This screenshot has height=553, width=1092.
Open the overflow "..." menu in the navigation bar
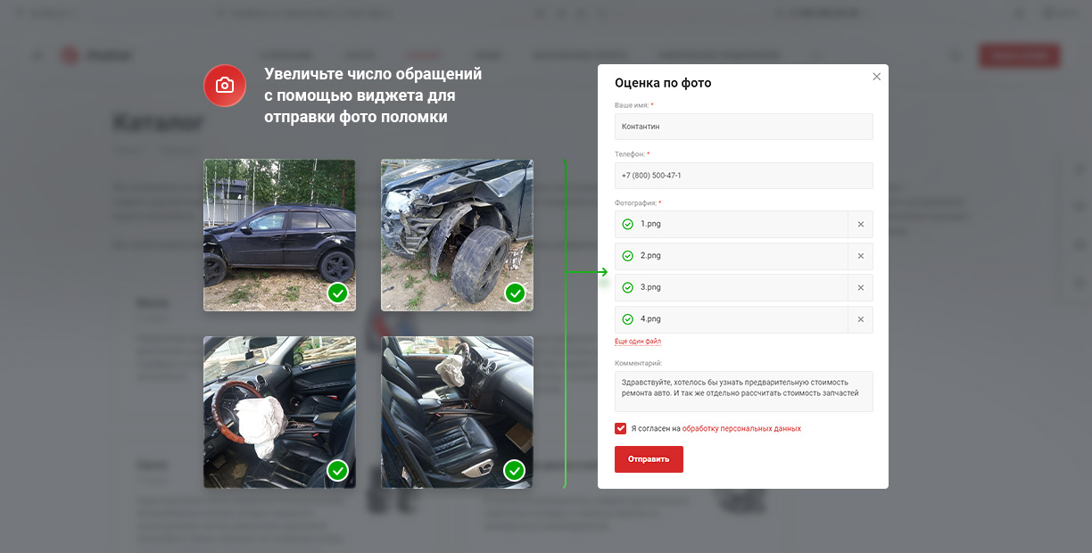point(816,54)
